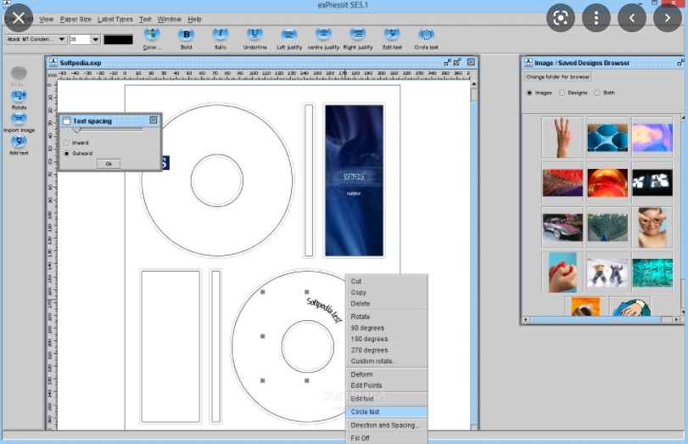Click the image browser horizontal scrollbar
This screenshot has width=688, height=444.
coord(601,320)
